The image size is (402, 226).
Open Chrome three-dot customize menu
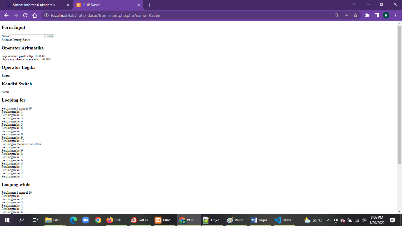[396, 15]
